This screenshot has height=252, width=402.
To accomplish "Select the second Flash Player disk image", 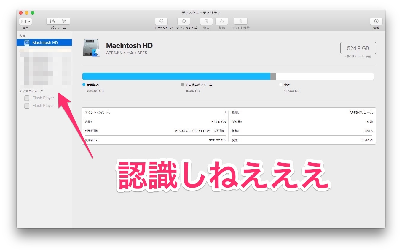I will pyautogui.click(x=43, y=106).
